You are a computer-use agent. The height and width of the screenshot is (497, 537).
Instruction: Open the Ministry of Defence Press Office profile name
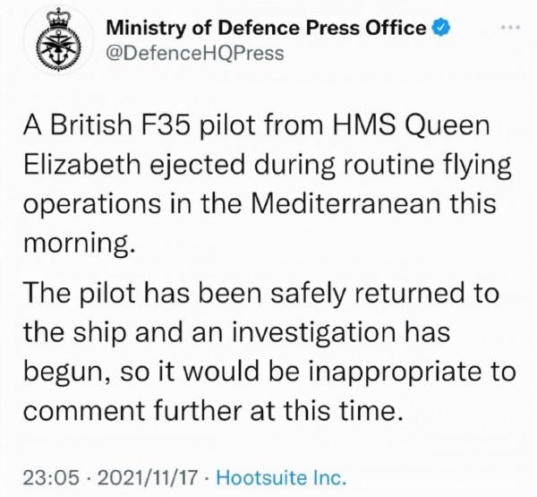pos(265,29)
